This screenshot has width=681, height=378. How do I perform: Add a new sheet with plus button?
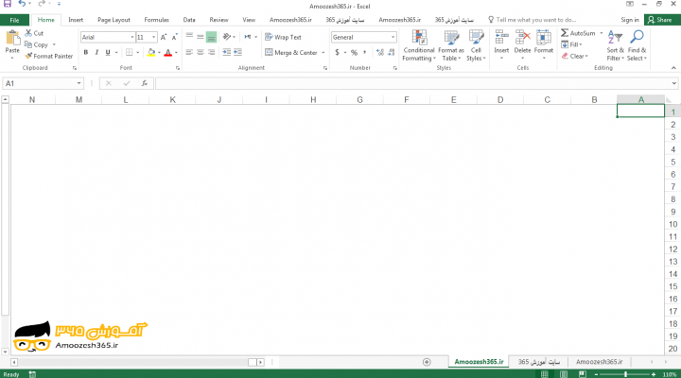(x=427, y=362)
